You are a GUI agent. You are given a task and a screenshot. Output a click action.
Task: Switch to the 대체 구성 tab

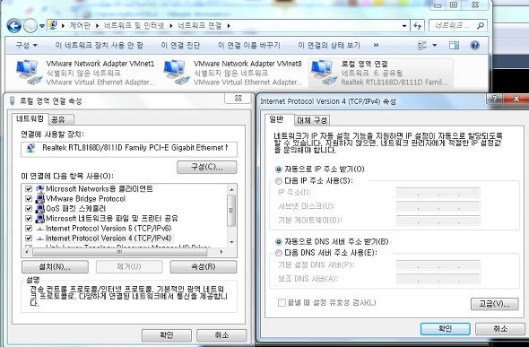312,120
